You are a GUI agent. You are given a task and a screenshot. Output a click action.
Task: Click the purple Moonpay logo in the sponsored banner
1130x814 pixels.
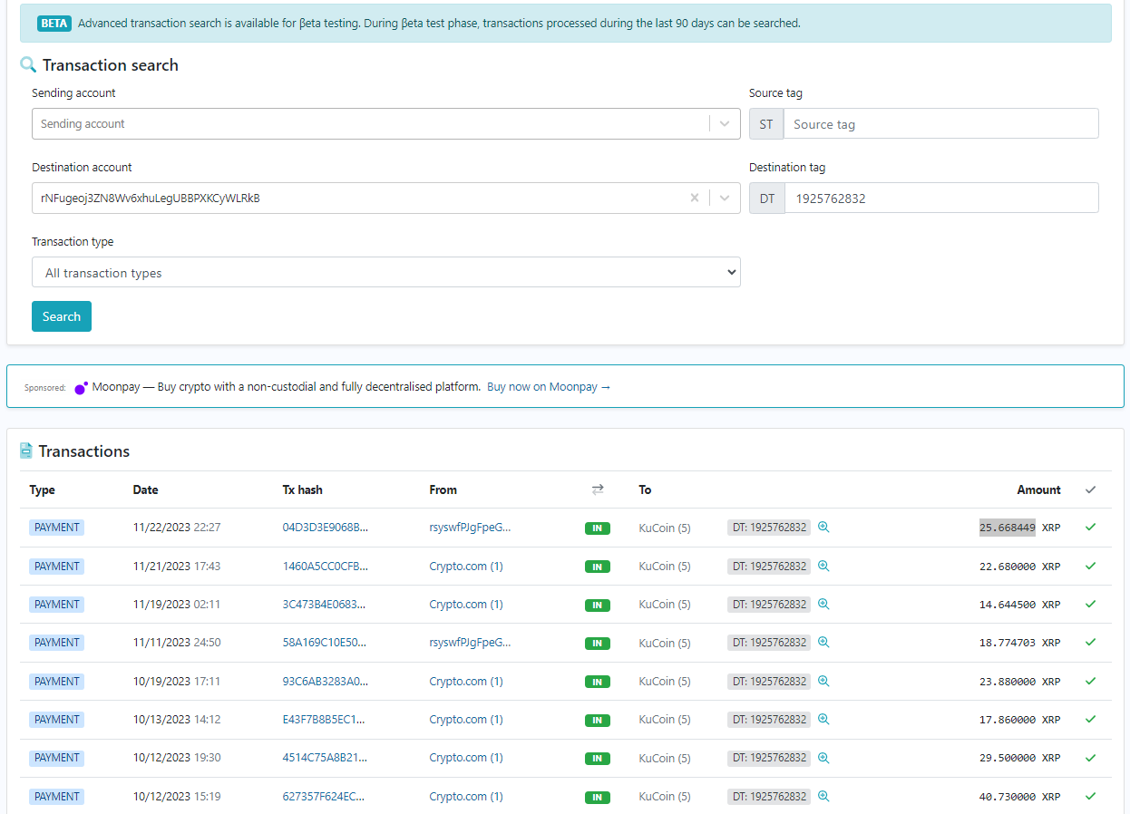(x=82, y=387)
